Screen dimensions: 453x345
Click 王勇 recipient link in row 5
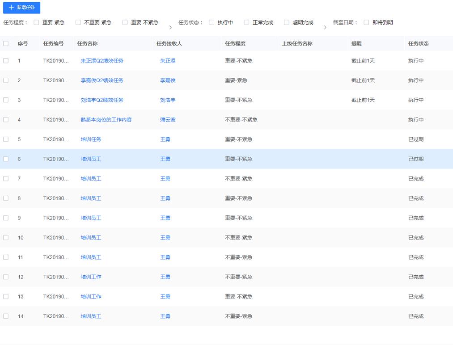[165, 139]
